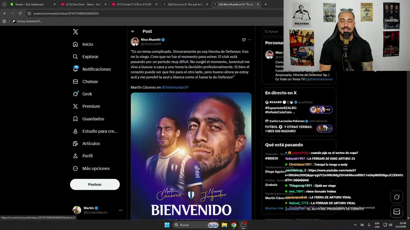Open File Explorer from the taskbar

point(225,225)
